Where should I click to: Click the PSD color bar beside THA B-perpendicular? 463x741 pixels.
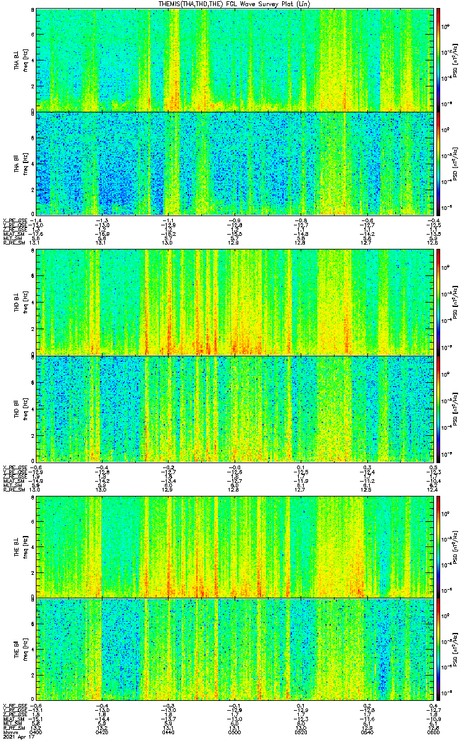tap(439, 60)
